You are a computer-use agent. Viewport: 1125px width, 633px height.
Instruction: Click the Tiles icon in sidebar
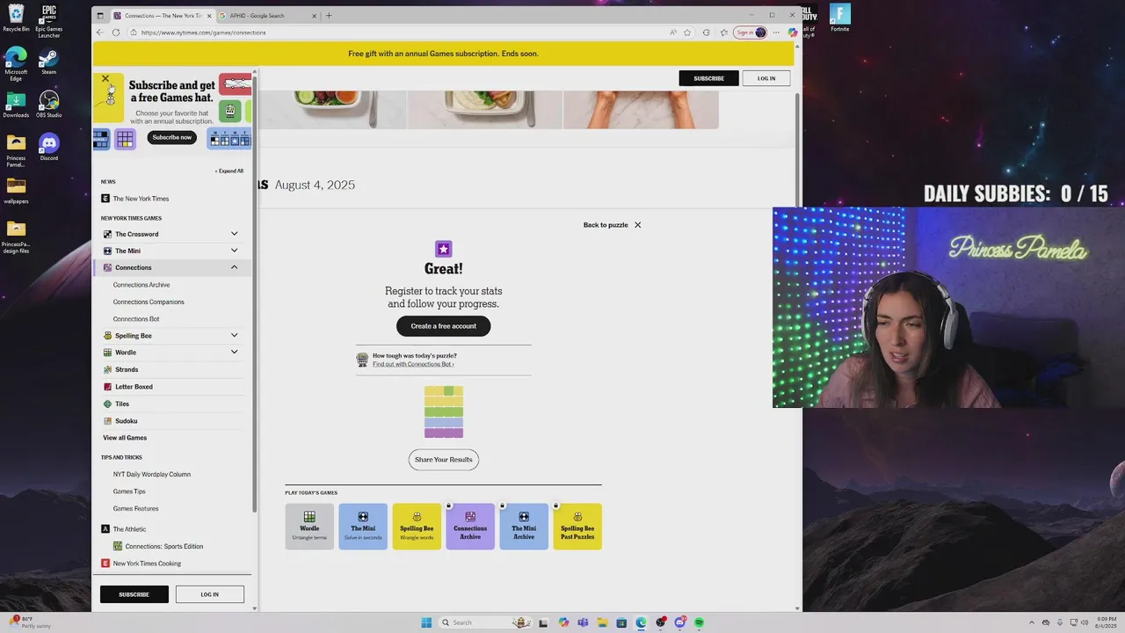pos(107,404)
